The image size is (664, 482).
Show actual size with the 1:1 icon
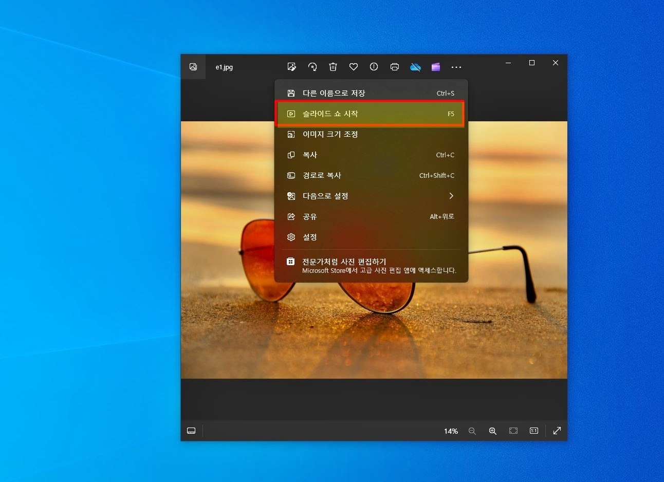pos(534,431)
